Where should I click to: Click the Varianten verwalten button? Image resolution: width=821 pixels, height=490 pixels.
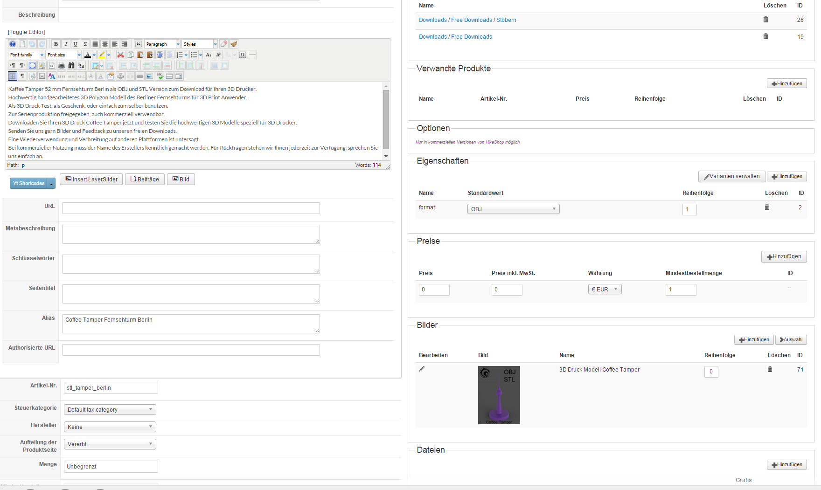(731, 176)
